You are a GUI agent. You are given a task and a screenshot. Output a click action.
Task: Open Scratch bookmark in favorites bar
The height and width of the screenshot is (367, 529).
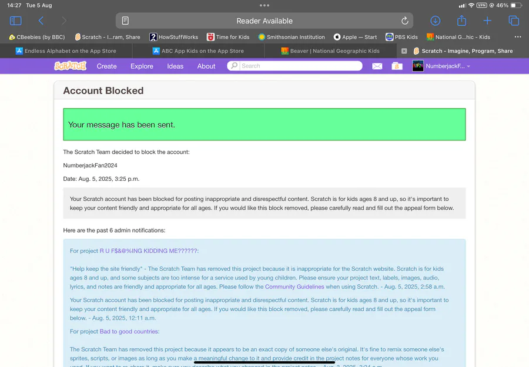click(108, 37)
